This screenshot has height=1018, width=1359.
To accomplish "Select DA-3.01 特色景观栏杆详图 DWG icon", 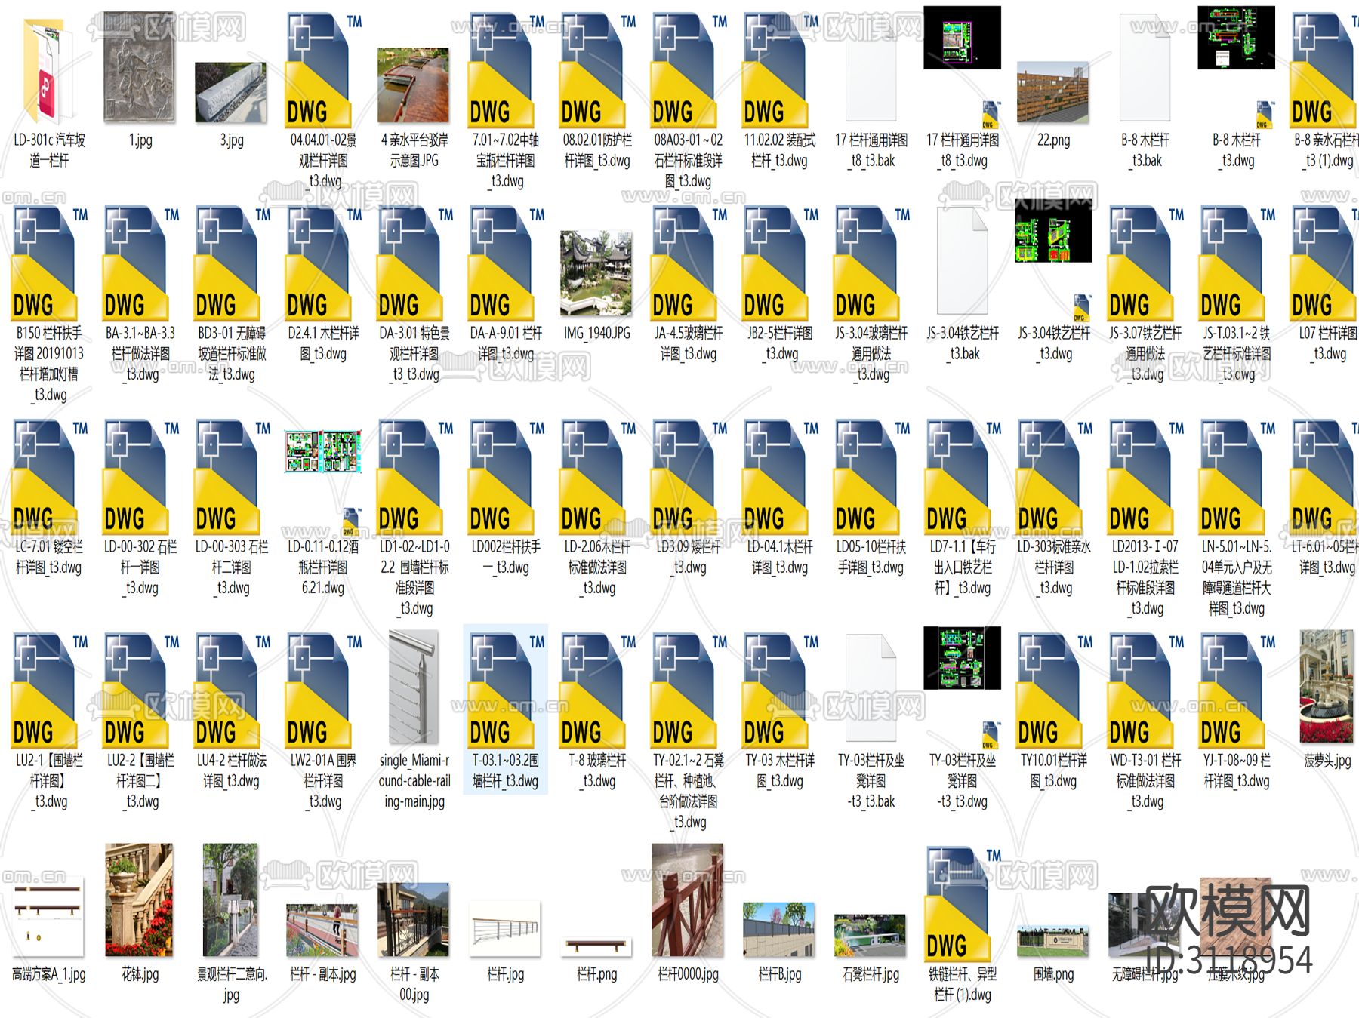I will pos(409,262).
